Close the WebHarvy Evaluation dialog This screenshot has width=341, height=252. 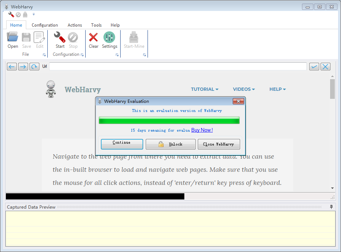click(x=238, y=101)
